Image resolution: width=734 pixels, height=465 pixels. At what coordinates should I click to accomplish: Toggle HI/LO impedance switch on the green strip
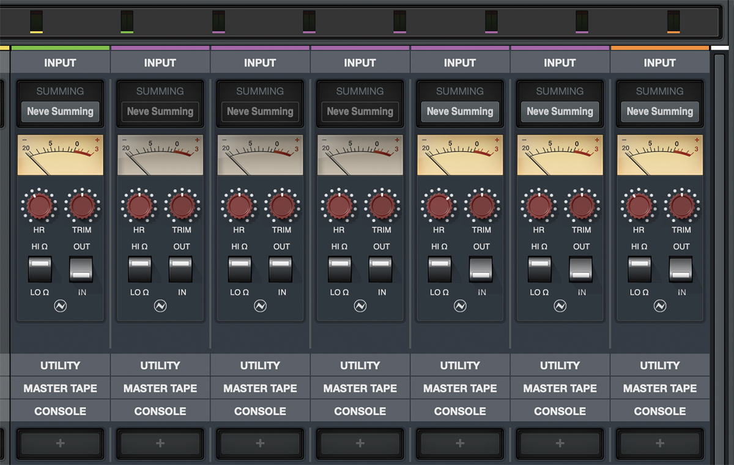click(40, 269)
